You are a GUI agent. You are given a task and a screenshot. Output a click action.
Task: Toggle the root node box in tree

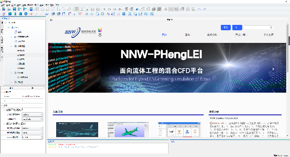coord(6,23)
